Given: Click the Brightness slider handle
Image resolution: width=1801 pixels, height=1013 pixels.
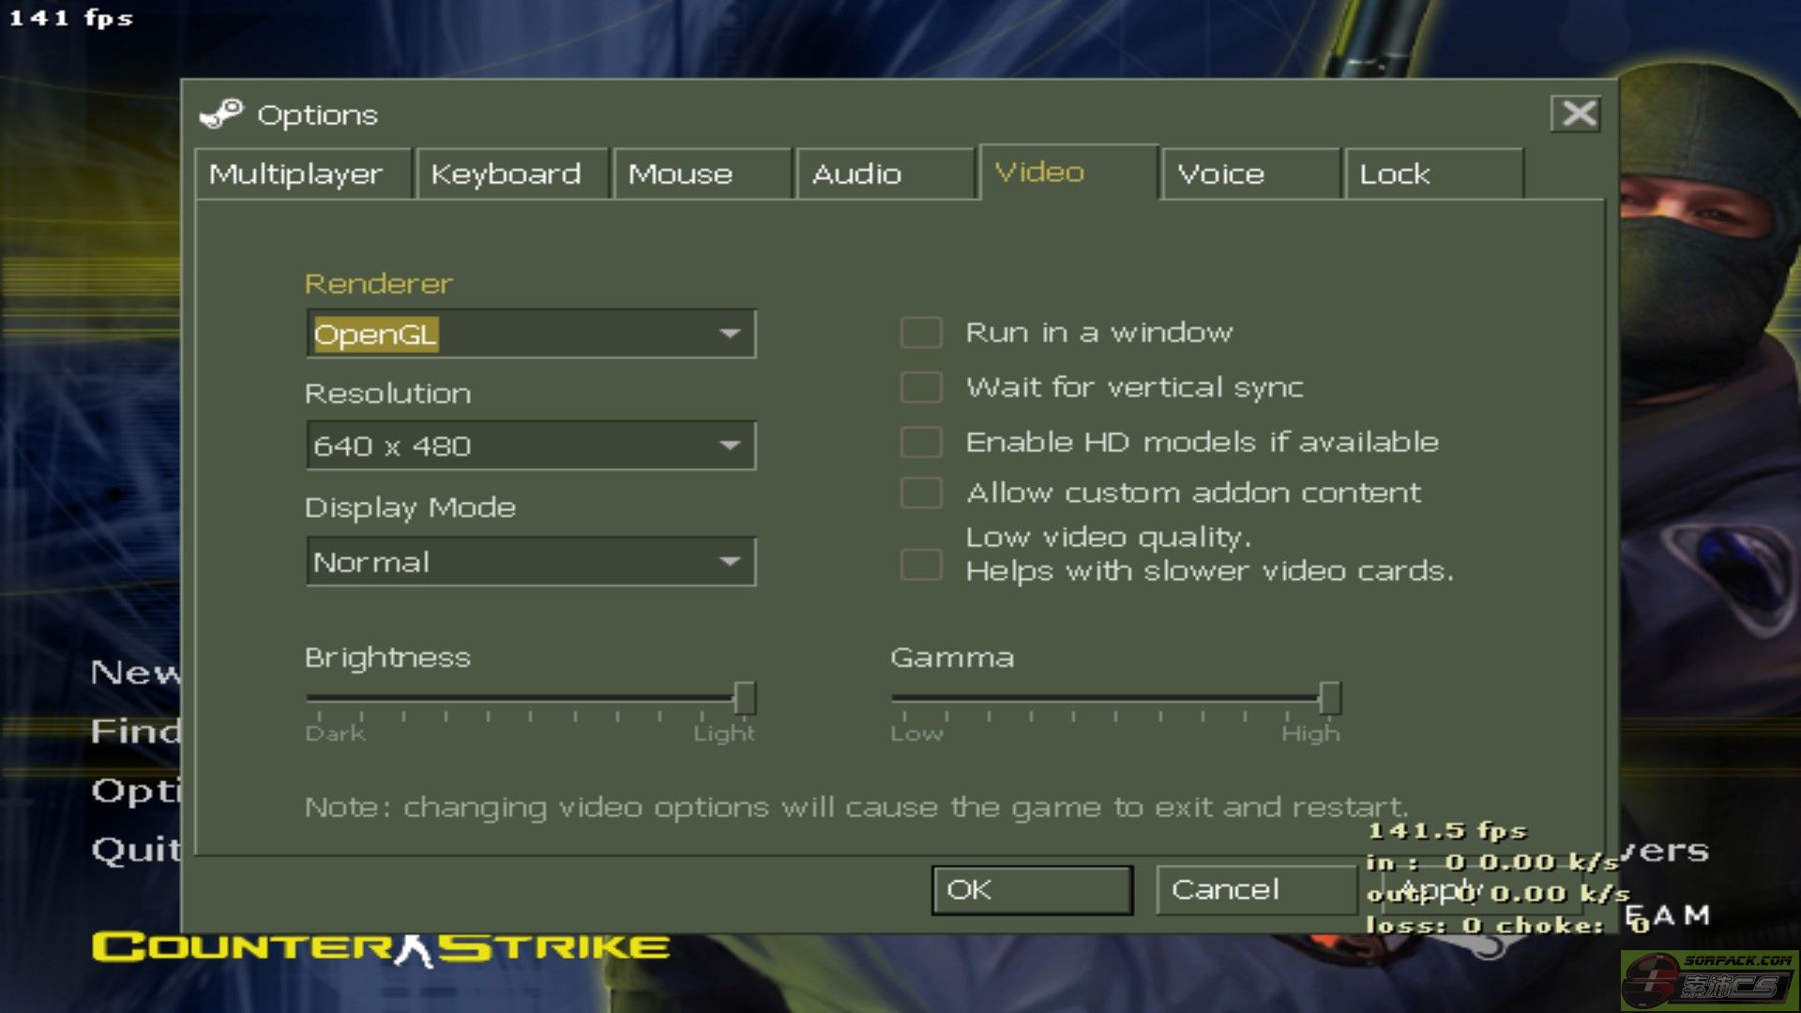Looking at the screenshot, I should (x=745, y=698).
